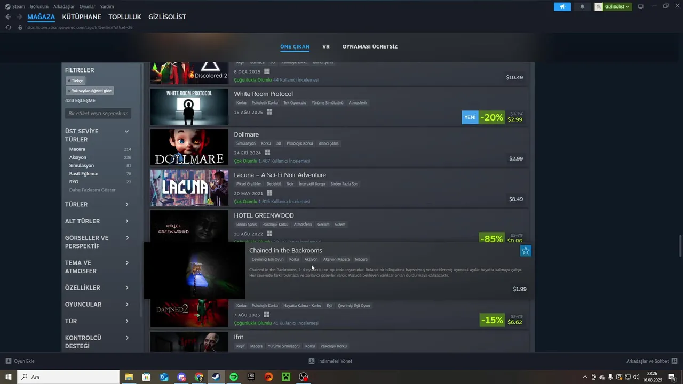Open the Oyunlar menu
The width and height of the screenshot is (683, 384).
click(x=88, y=6)
